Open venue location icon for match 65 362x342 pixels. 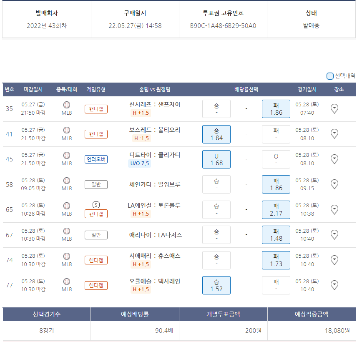tap(334, 209)
